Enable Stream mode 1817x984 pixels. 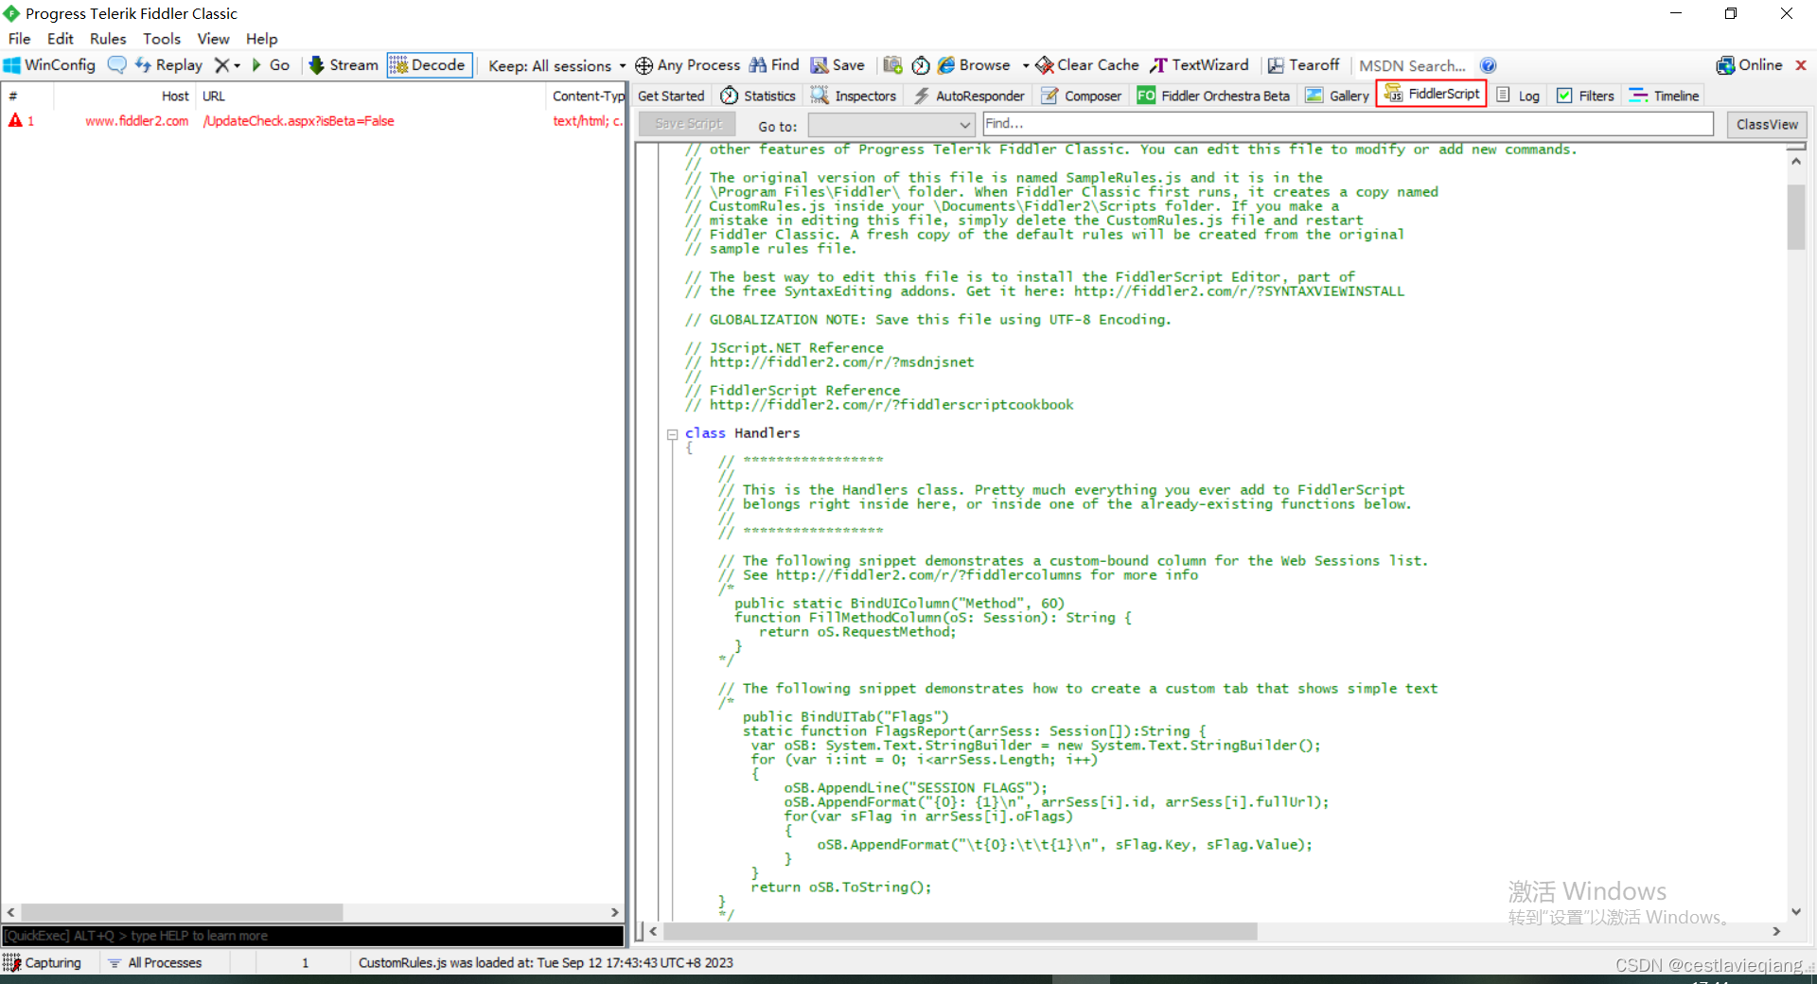(343, 64)
